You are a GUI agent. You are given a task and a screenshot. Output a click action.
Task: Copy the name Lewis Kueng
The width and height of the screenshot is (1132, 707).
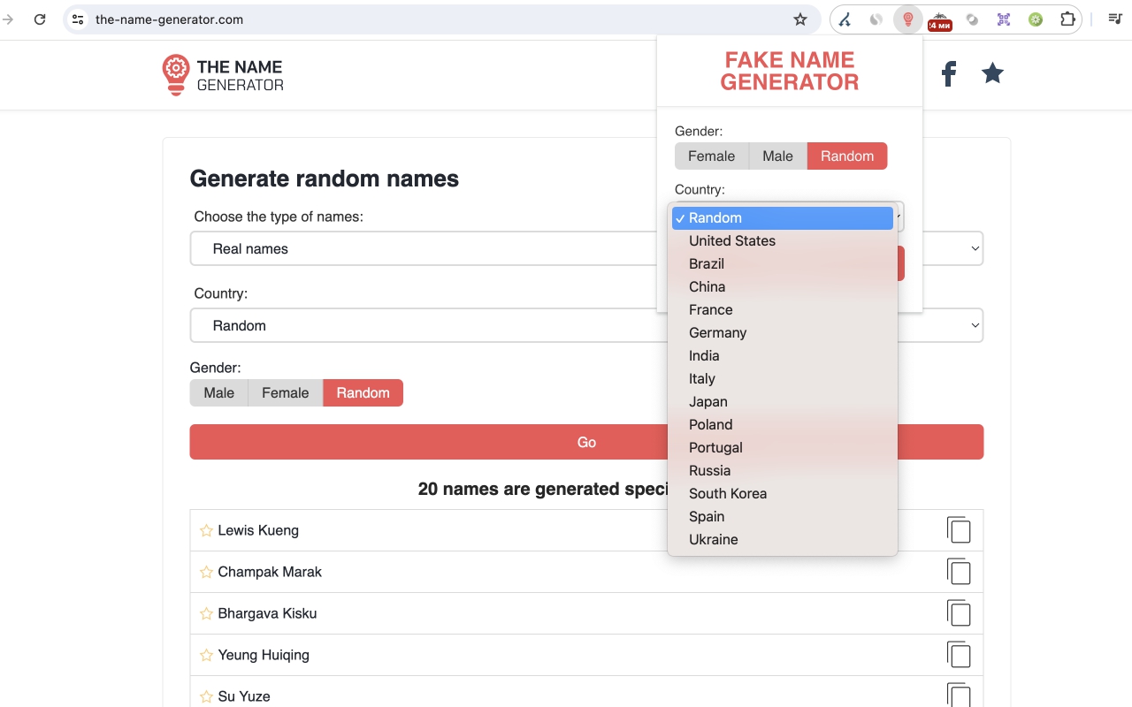coord(959,530)
